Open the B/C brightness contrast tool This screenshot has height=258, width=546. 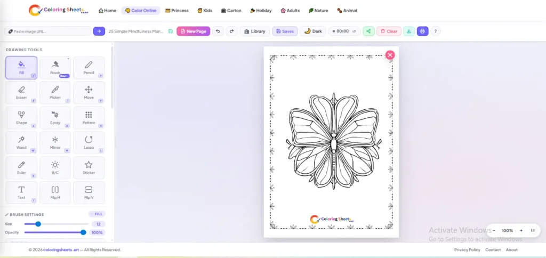[55, 167]
